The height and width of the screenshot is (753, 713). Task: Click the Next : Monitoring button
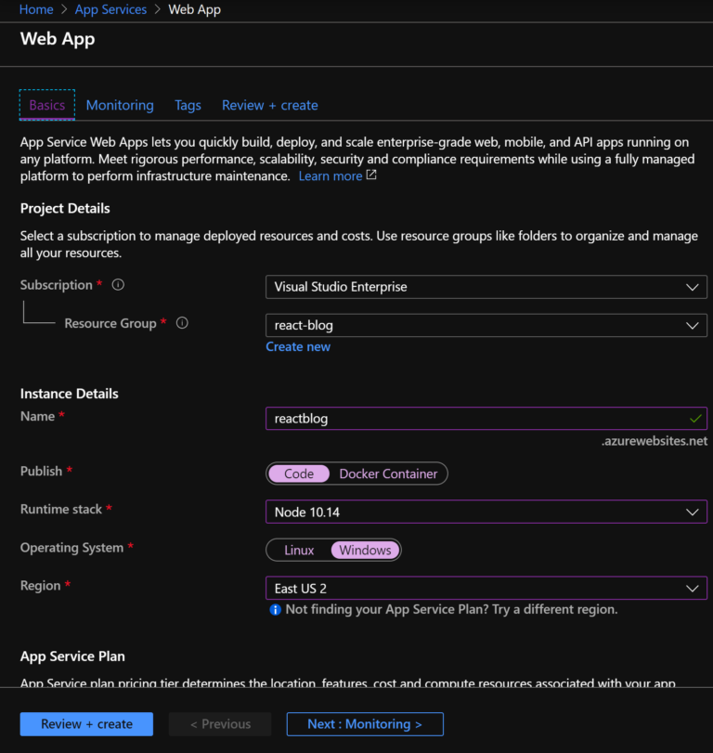point(364,724)
